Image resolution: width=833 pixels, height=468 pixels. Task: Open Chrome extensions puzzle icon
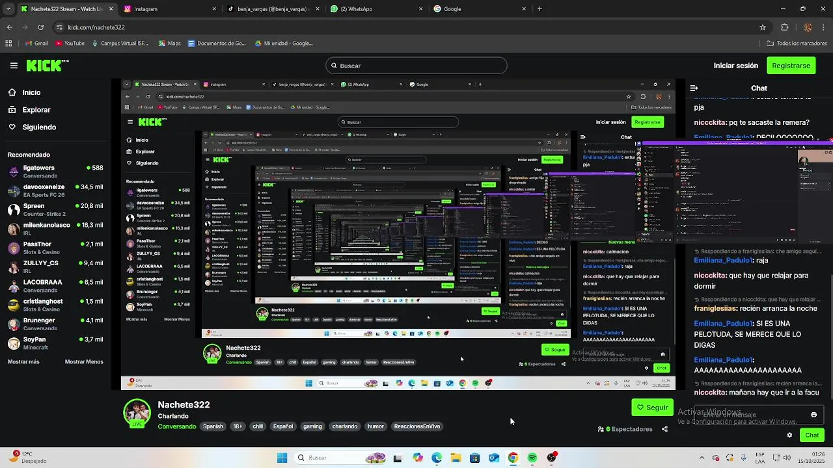tap(784, 27)
